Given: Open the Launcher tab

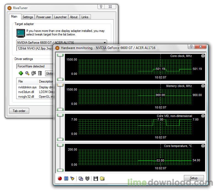Looking at the screenshot, I should click(60, 17).
